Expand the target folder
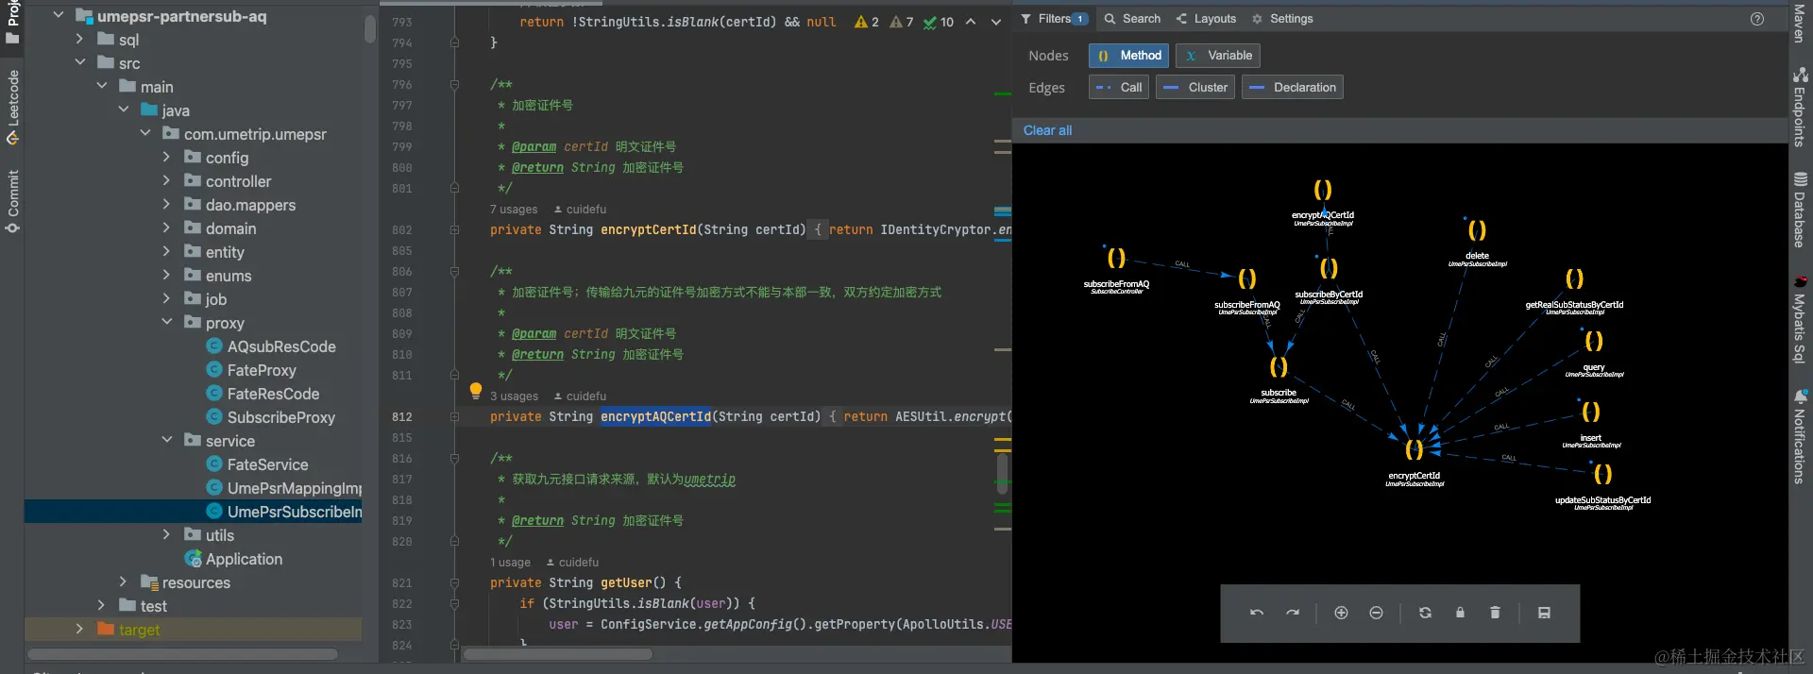This screenshot has height=674, width=1813. click(x=79, y=629)
